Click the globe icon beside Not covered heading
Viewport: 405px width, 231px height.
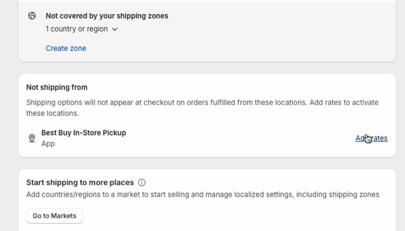32,16
